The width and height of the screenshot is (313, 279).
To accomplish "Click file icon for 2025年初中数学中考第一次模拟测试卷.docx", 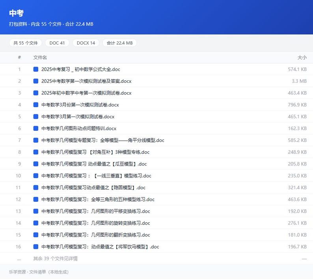I will 36,93.
